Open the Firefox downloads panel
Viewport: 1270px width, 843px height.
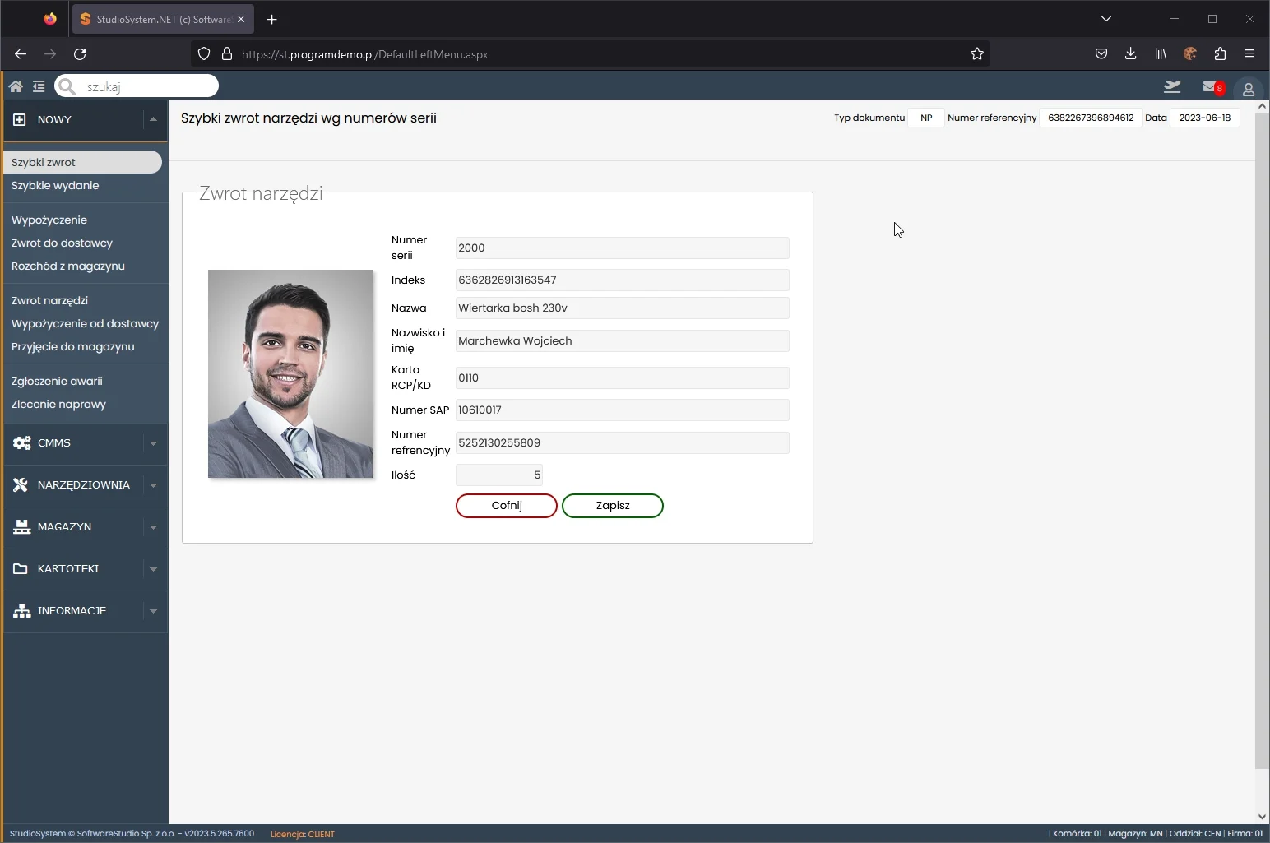click(x=1130, y=54)
